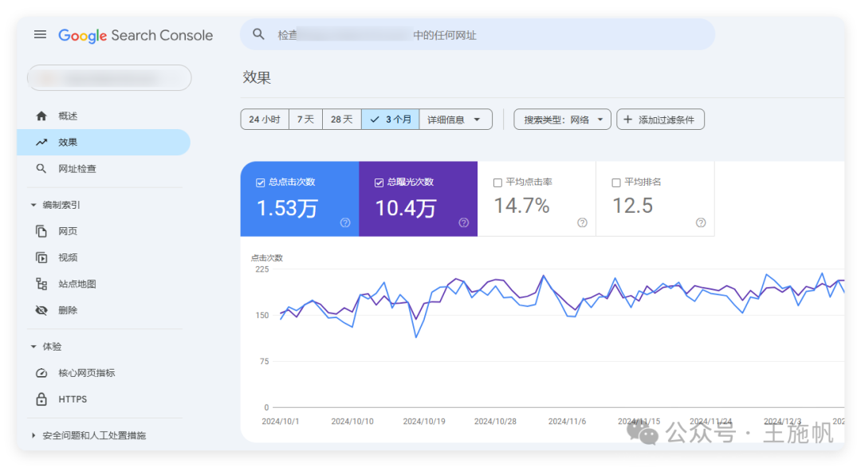Image resolution: width=861 pixels, height=467 pixels.
Task: Open the 搜索类型：网络 dropdown
Action: coord(562,119)
